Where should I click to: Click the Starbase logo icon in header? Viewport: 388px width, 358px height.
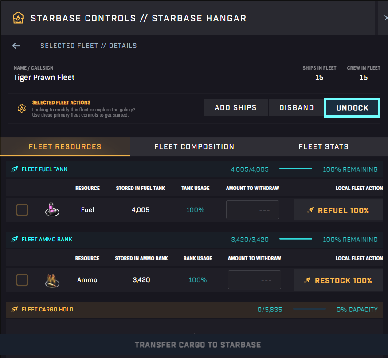tap(18, 18)
